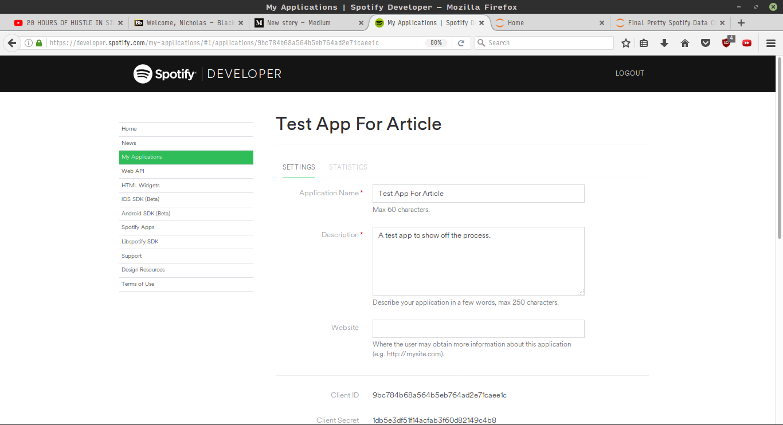Open a new tab with plus button
Image resolution: width=783 pixels, height=425 pixels.
click(741, 23)
